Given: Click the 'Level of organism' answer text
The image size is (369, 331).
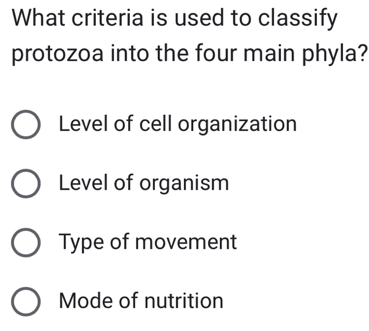Looking at the screenshot, I should click(144, 184).
